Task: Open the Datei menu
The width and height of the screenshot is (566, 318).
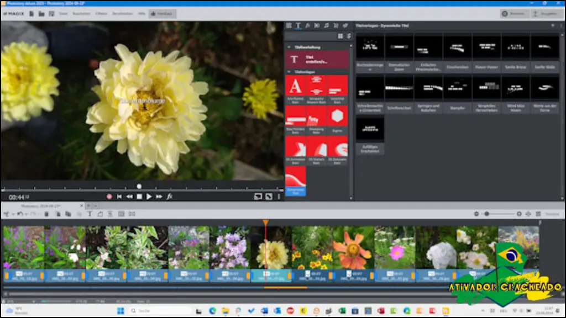Action: (63, 14)
